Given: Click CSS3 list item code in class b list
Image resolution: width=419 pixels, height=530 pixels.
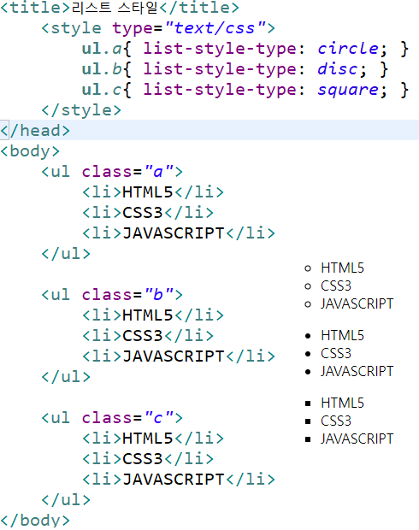Looking at the screenshot, I should tap(148, 336).
